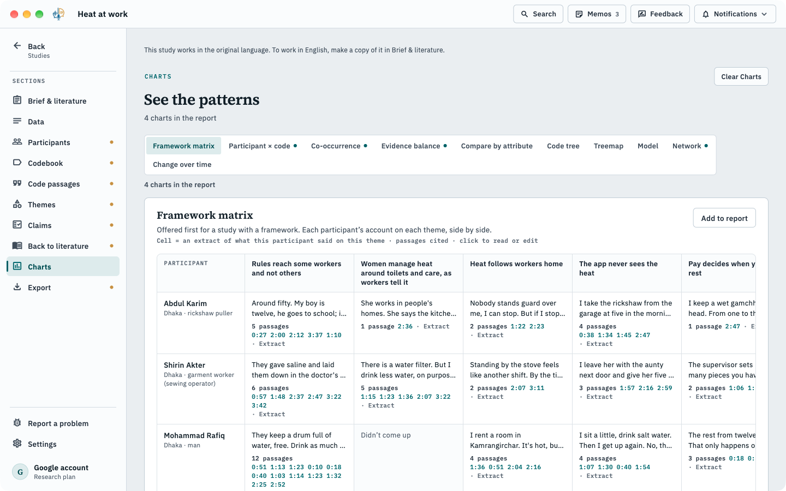Click the magnifier icon in Search
This screenshot has height=491, width=786.
(525, 14)
